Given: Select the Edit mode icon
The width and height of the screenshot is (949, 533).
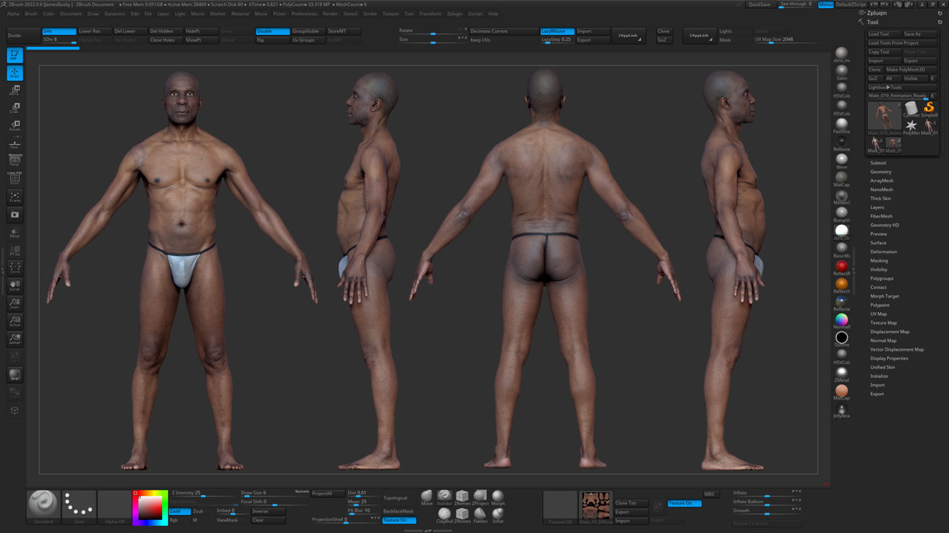Looking at the screenshot, I should 15,56.
